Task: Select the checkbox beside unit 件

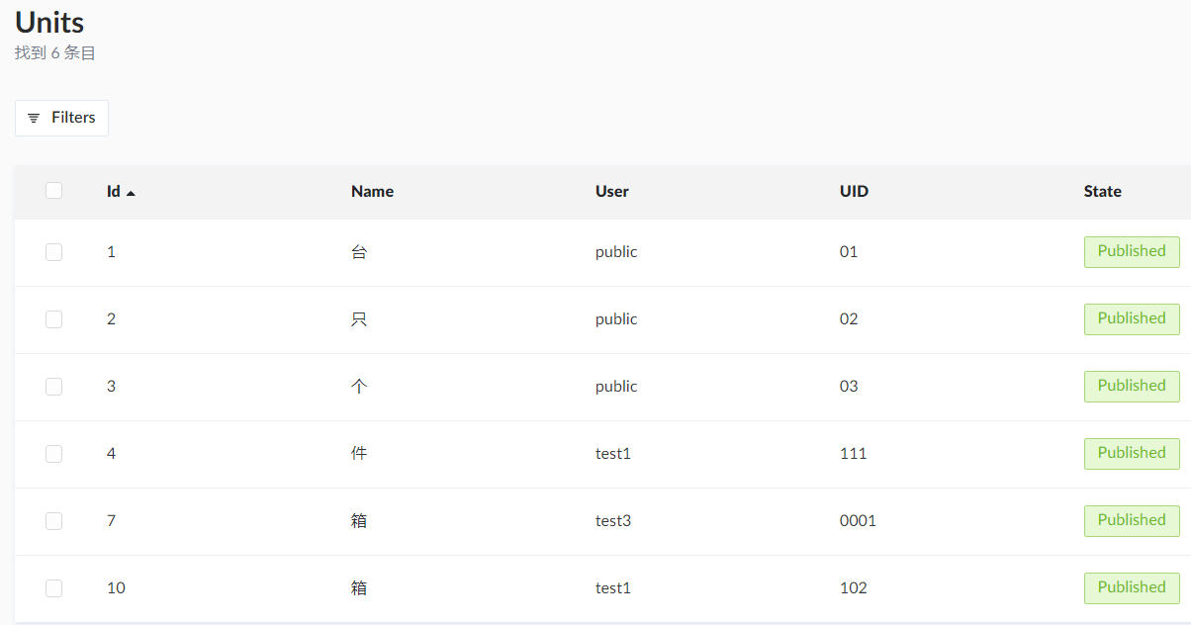Action: click(x=53, y=454)
